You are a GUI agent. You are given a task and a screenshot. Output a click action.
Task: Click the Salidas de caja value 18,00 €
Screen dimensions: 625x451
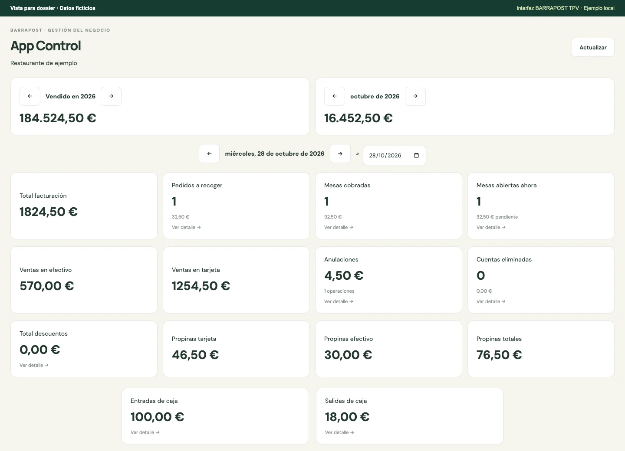347,417
